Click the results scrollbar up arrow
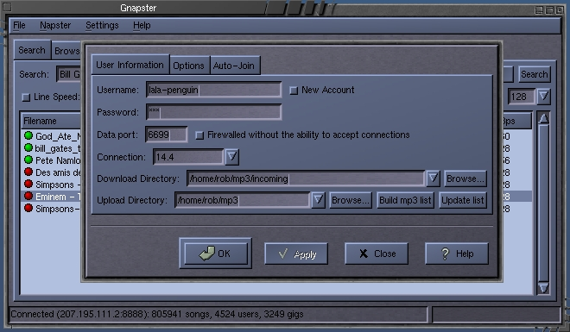570x332 pixels. (543, 119)
